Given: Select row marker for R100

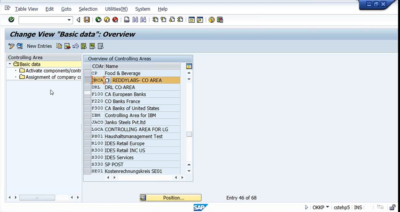Looking at the screenshot, I should coord(87,143).
